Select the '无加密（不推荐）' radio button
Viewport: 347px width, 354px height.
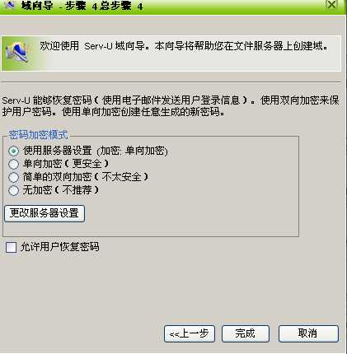(13, 190)
